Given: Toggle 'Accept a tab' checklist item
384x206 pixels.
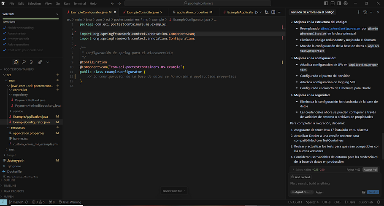Looking at the screenshot, I should point(16,34).
